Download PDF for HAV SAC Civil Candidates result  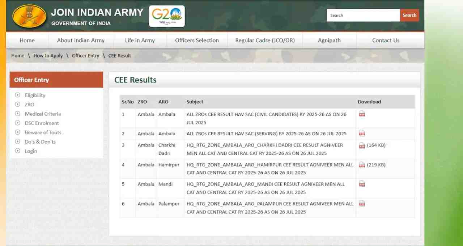(362, 114)
